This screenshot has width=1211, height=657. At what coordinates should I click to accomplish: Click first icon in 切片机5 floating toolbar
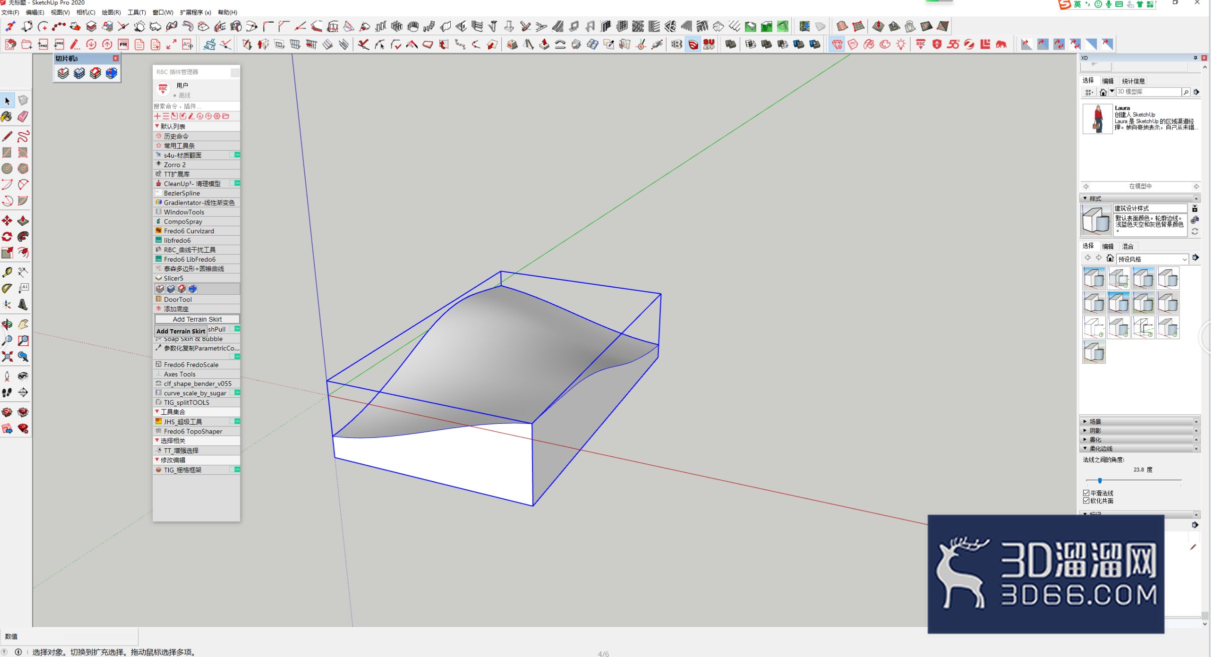pyautogui.click(x=63, y=73)
